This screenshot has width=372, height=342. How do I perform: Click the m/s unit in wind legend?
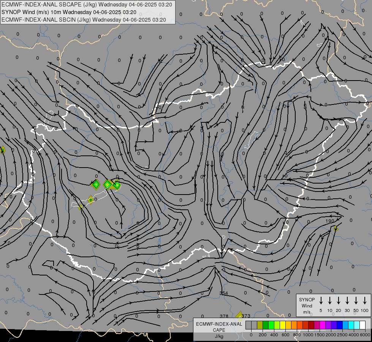tap(307, 312)
